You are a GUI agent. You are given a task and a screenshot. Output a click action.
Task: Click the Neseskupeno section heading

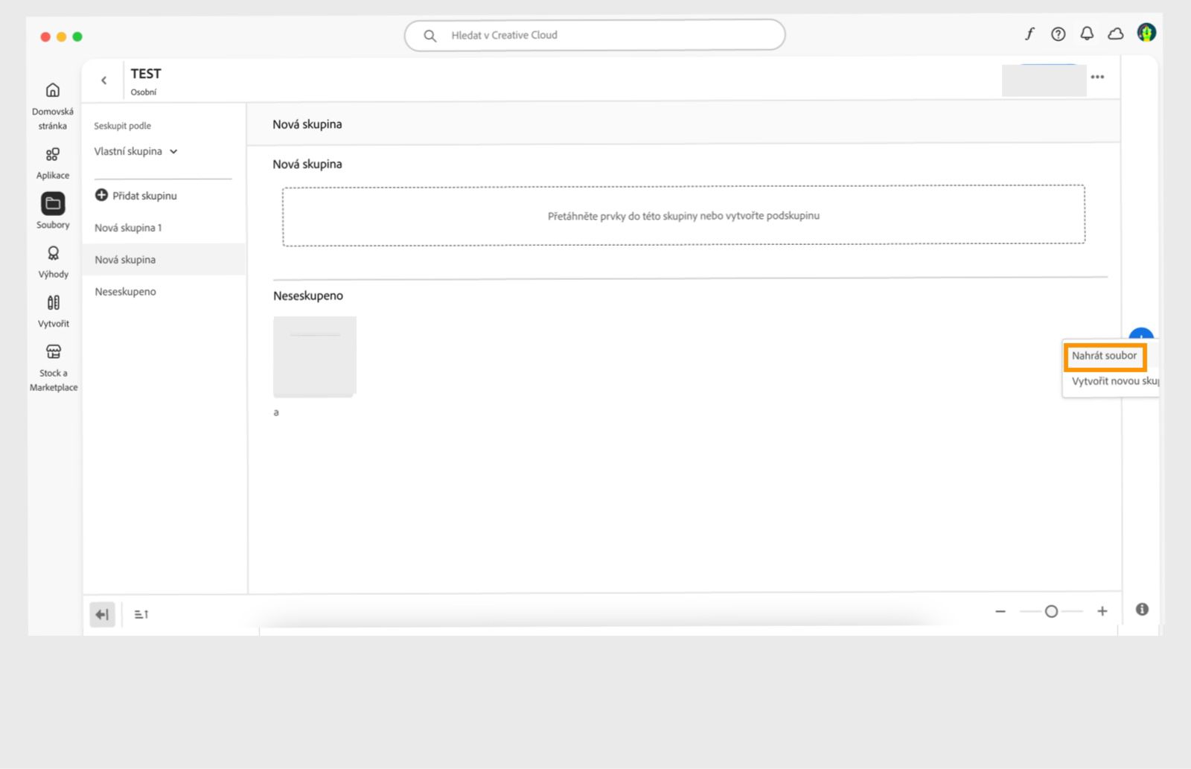click(x=308, y=296)
